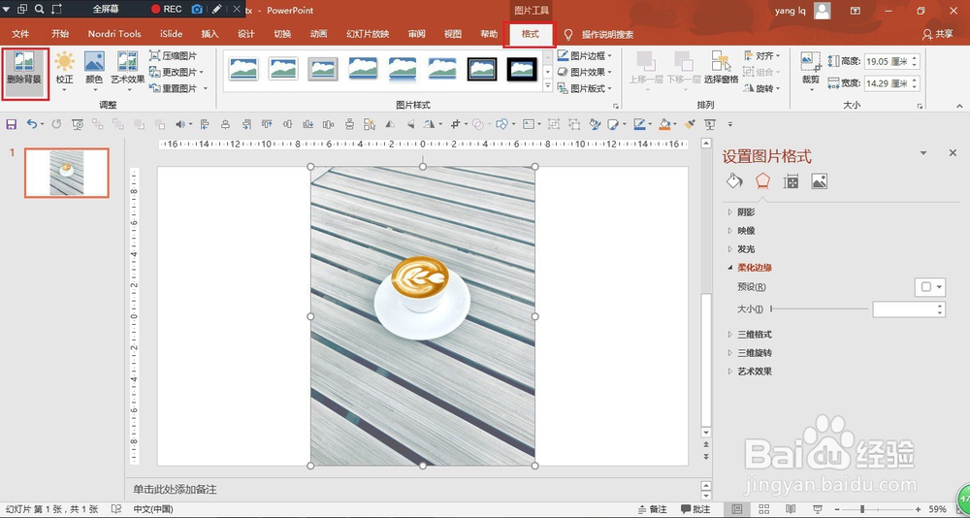970x518 pixels.
Task: Switch to Fill & Line paint bucket icon
Action: [734, 181]
